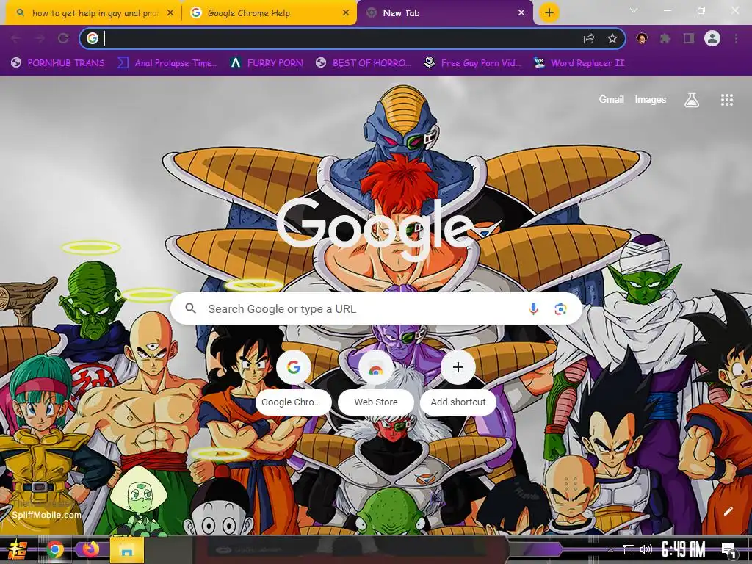
Task: Switch to the first 'how to get help' tab
Action: point(93,13)
